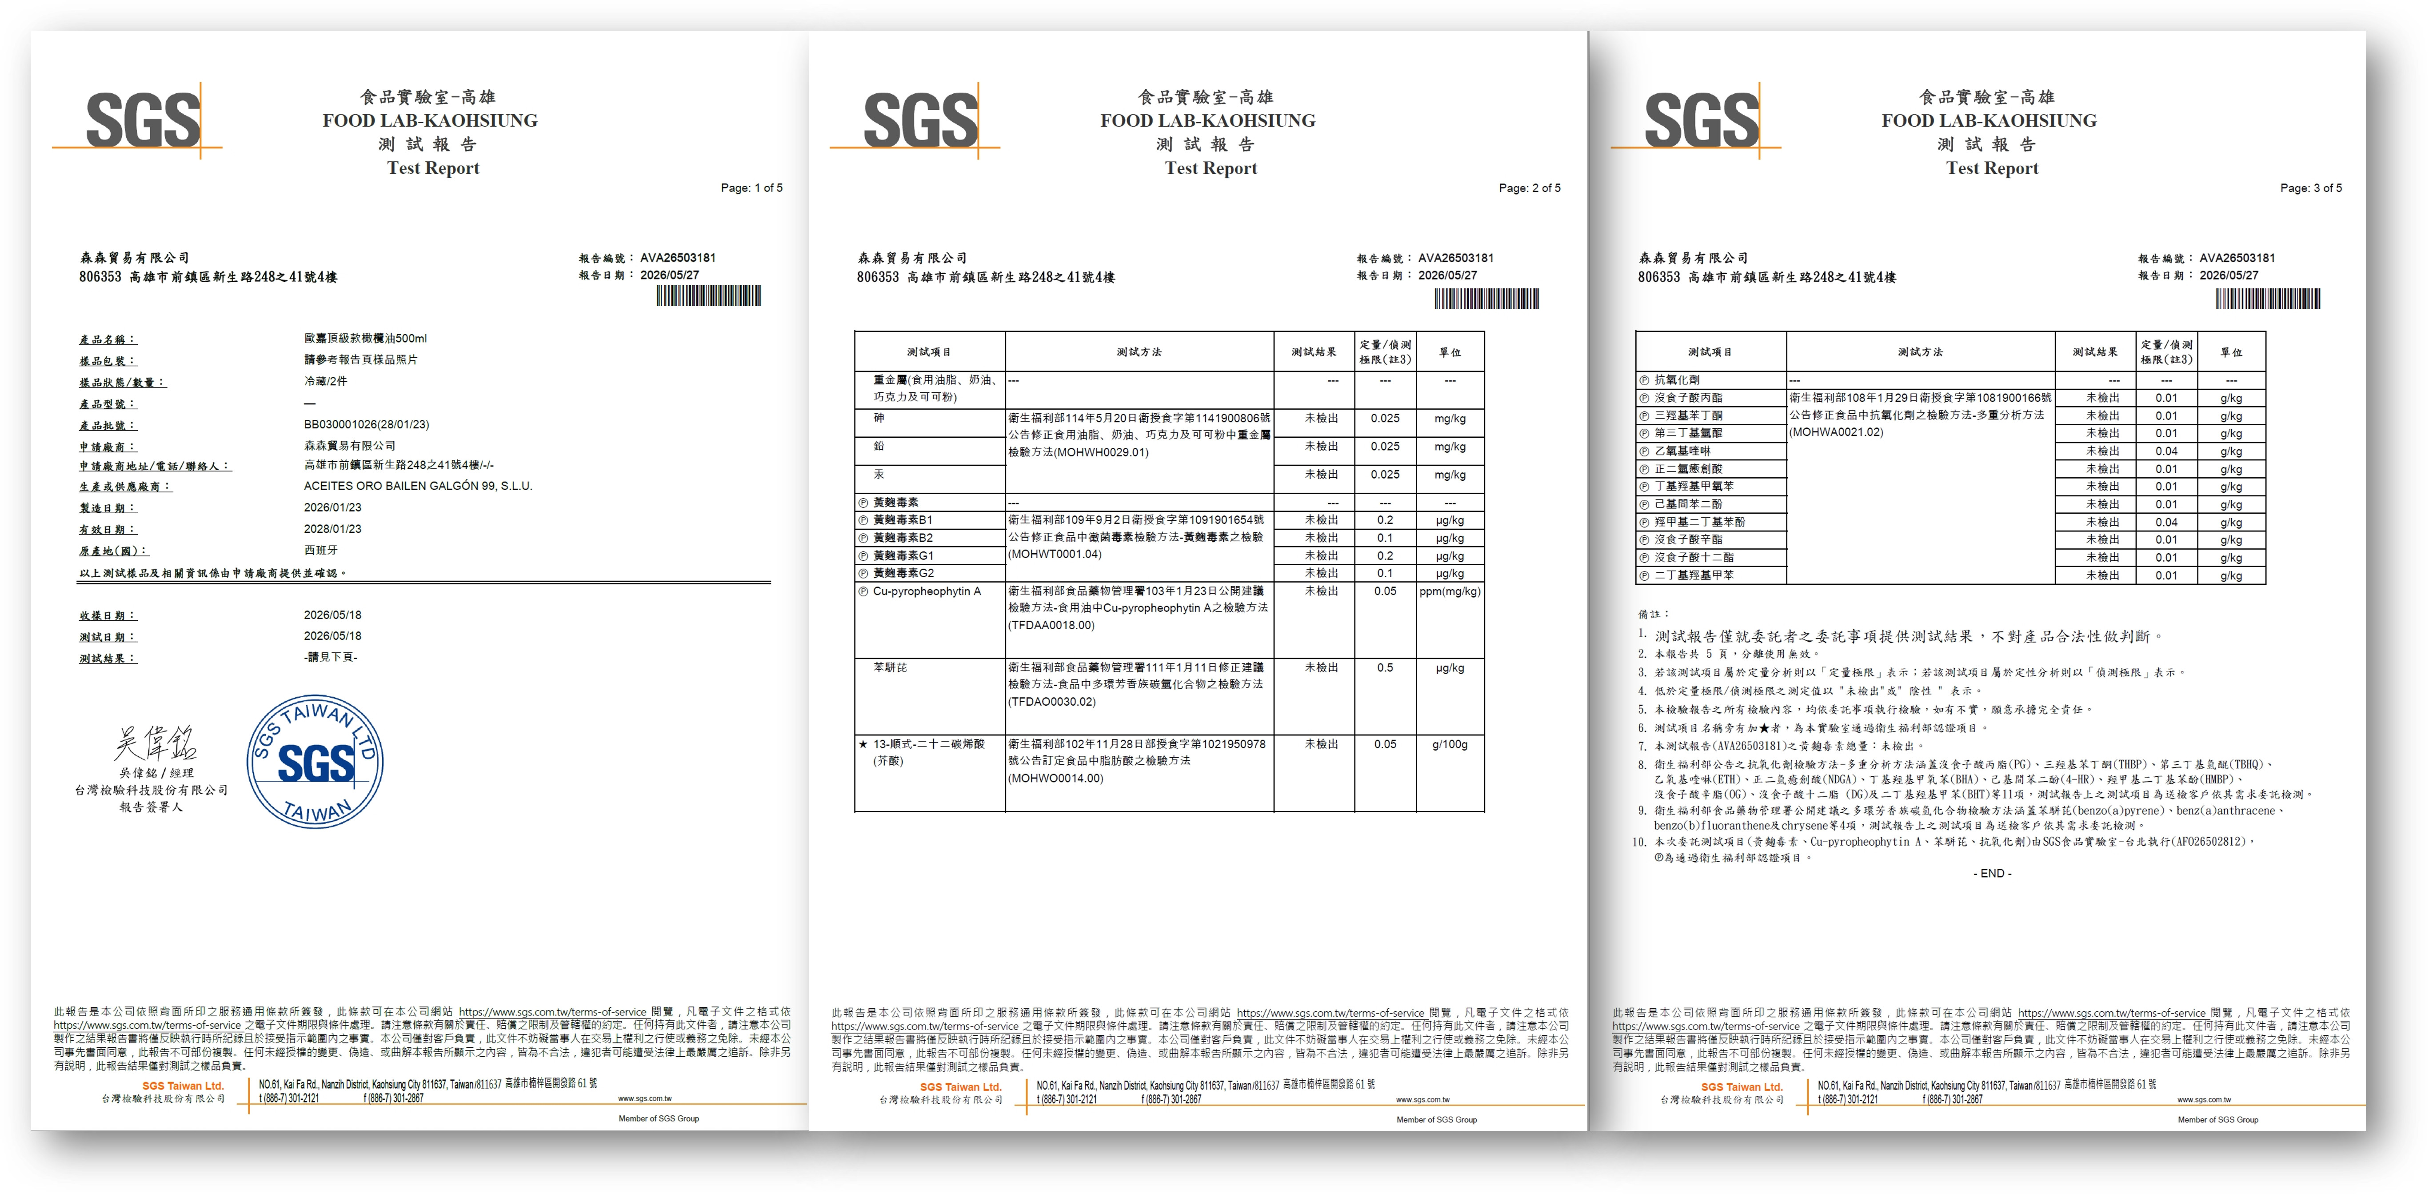Click the star symbol before 13-順式-二十二碳烯酸
2429x1194 pixels.
pyautogui.click(x=863, y=744)
